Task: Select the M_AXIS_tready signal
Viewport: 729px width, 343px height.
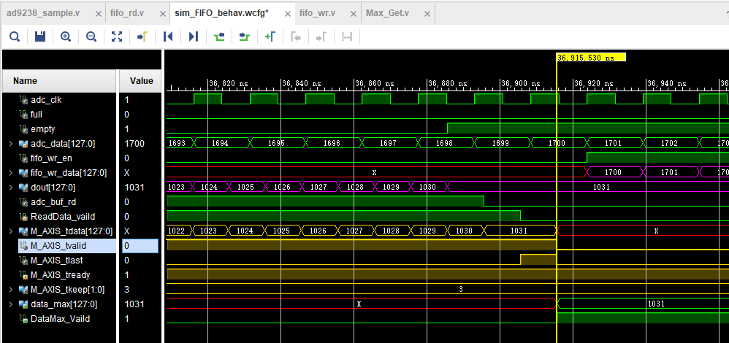Action: (59, 275)
